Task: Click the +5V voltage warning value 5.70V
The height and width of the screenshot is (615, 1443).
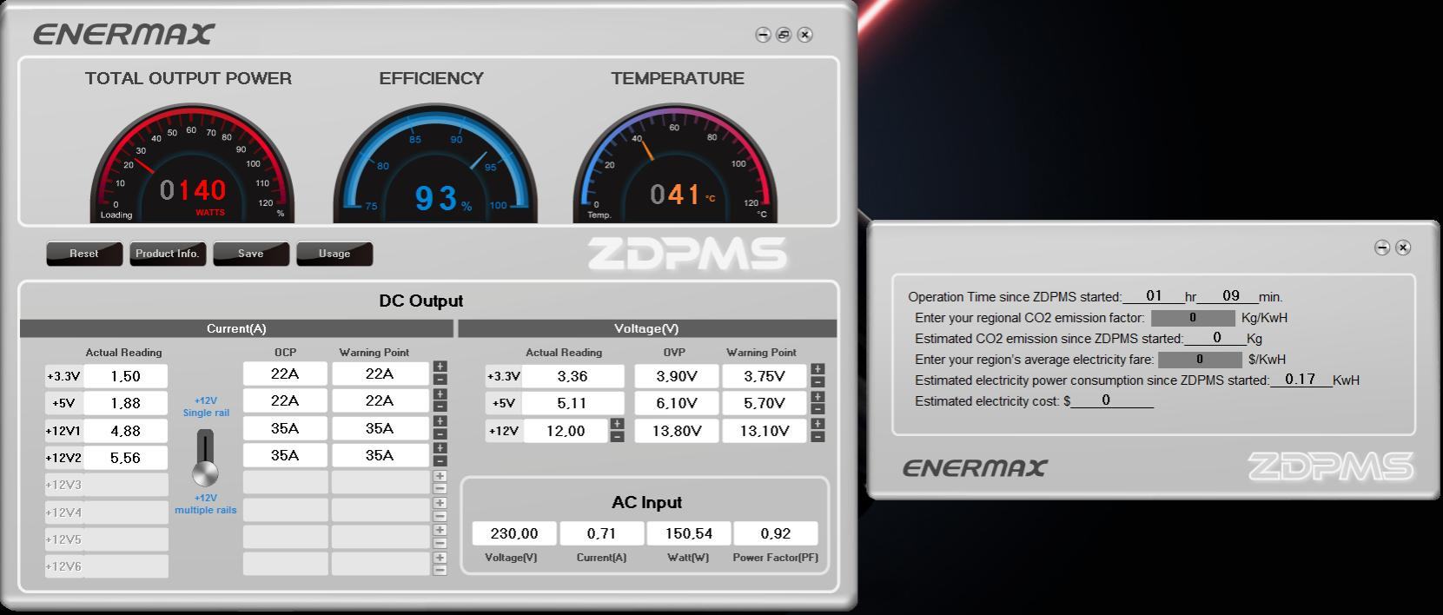Action: (765, 403)
